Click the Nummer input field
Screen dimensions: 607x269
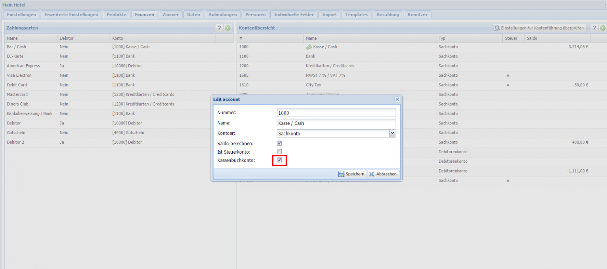click(336, 113)
